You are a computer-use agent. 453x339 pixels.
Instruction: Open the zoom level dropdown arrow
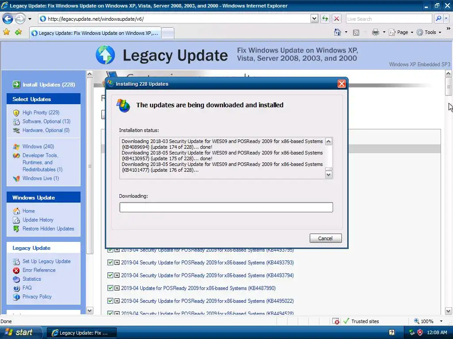[441, 321]
